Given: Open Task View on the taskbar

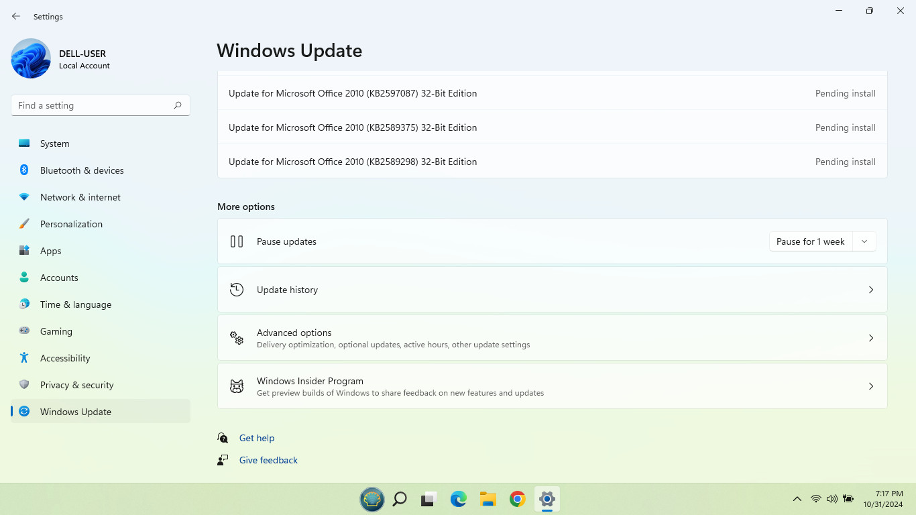Looking at the screenshot, I should (x=429, y=499).
